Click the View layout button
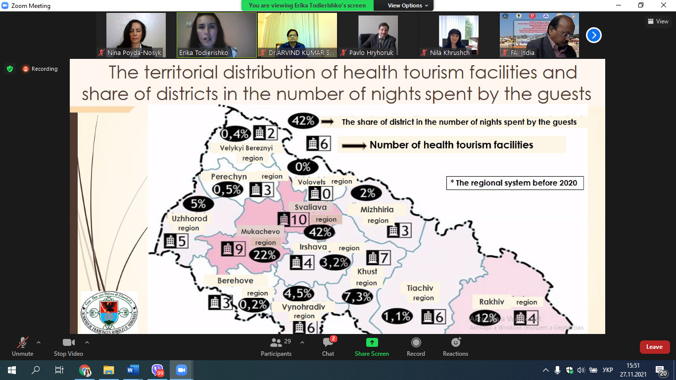This screenshot has height=380, width=676. pos(658,21)
